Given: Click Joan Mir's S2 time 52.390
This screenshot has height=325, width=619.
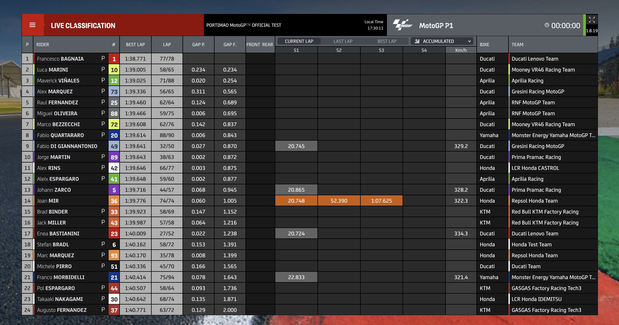Looking at the screenshot, I should click(339, 201).
